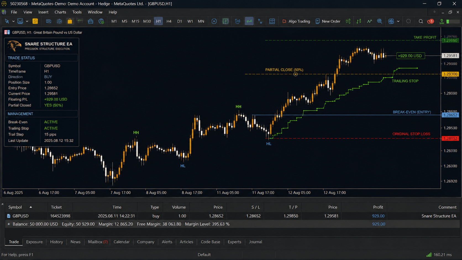
Task: Click the yellow script editor icon
Action: click(35, 21)
